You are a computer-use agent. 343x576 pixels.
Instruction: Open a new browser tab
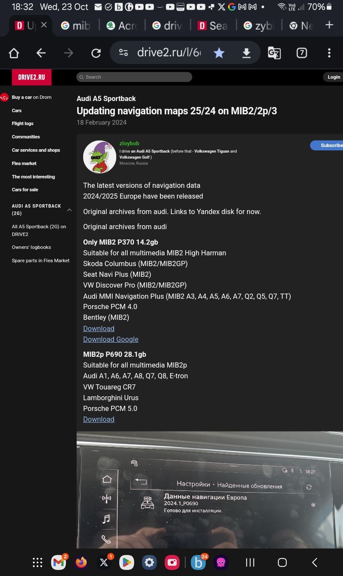pyautogui.click(x=329, y=25)
